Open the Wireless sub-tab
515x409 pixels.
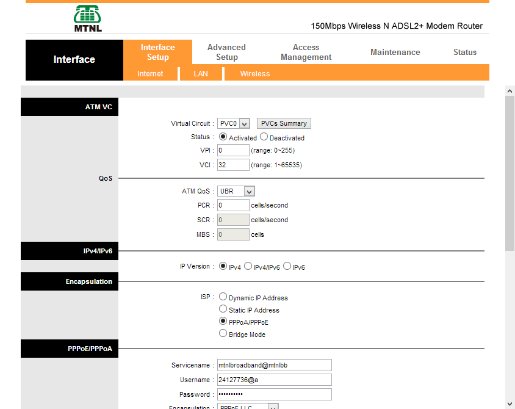click(255, 74)
